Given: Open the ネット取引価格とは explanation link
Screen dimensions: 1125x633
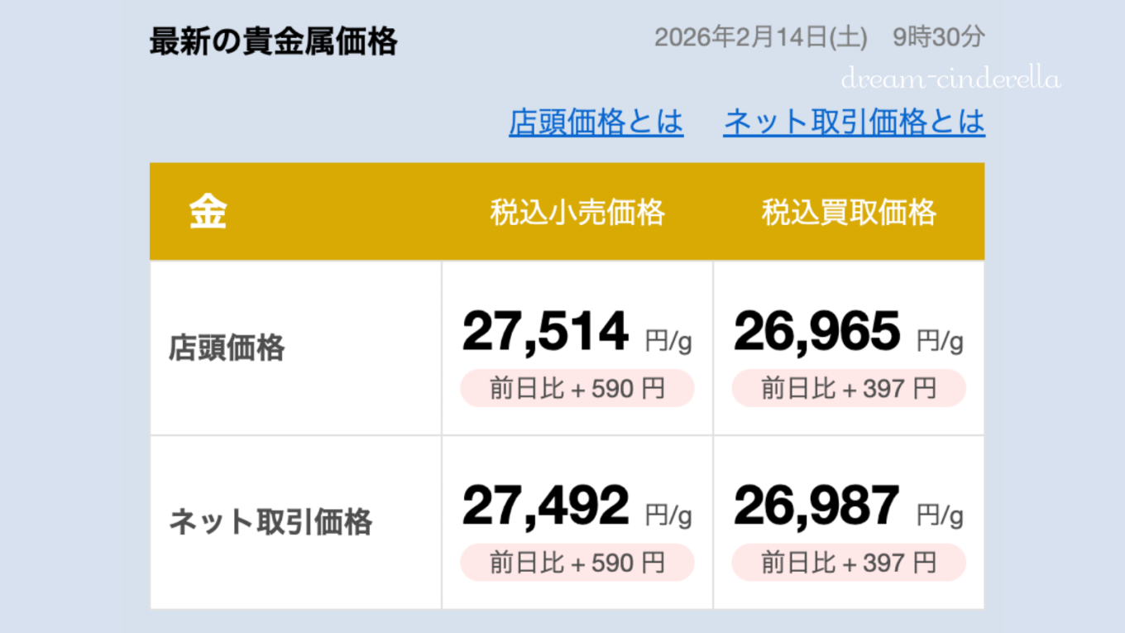Looking at the screenshot, I should coord(855,122).
